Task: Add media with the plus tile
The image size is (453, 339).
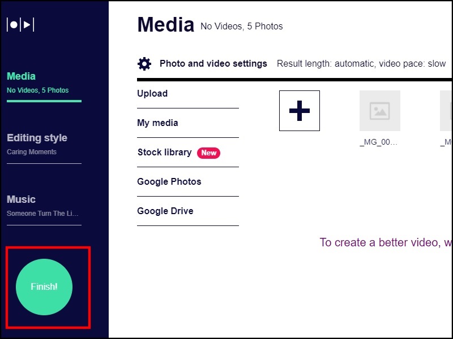Action: tap(300, 111)
